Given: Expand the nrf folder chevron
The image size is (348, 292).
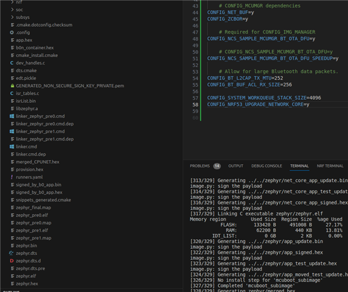Looking at the screenshot, I should point(12,2).
